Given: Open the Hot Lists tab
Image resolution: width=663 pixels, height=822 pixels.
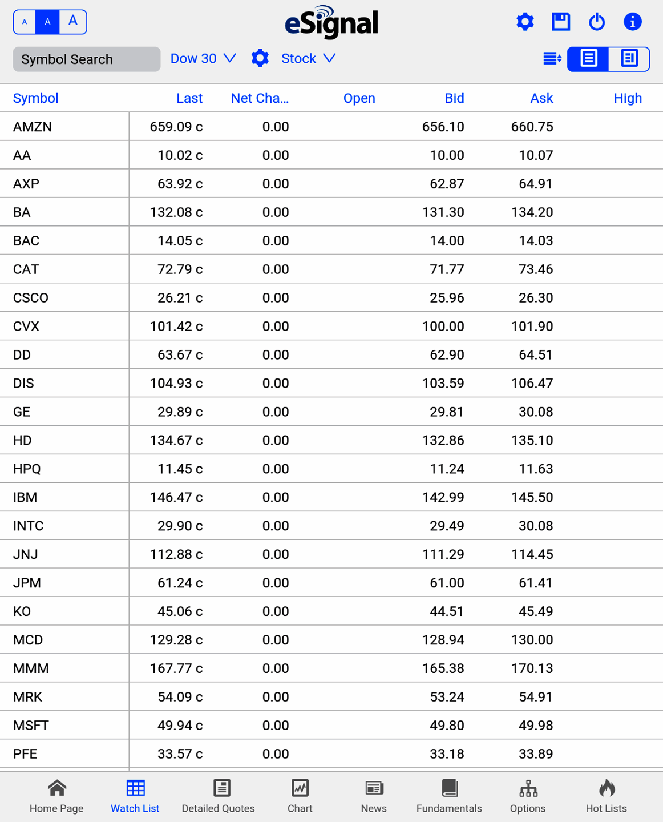Looking at the screenshot, I should tap(606, 796).
